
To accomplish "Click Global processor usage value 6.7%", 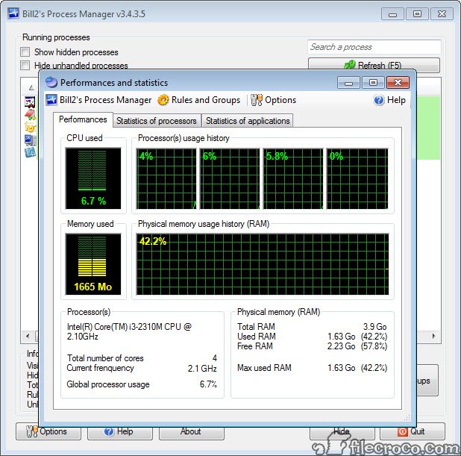I will (x=208, y=384).
